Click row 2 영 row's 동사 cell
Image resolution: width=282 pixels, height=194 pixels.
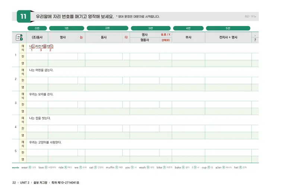click(107, 88)
